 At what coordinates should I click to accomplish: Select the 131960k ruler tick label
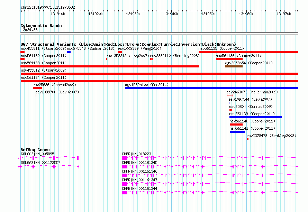click(246, 14)
